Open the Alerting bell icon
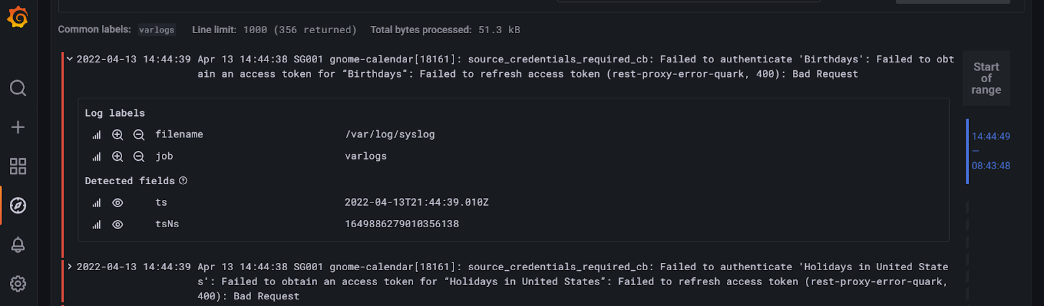The image size is (1044, 306). tap(18, 245)
